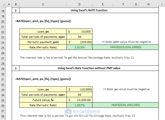
Task: Select column E header
Action: pyautogui.click(x=103, y=4)
